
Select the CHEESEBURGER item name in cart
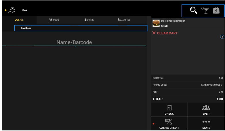[173, 21]
